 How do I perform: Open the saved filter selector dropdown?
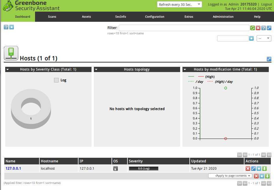coord(264,38)
